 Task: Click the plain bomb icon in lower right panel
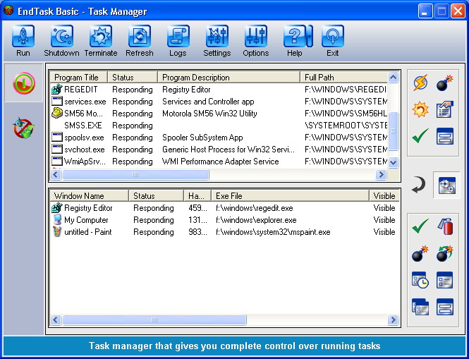click(420, 253)
